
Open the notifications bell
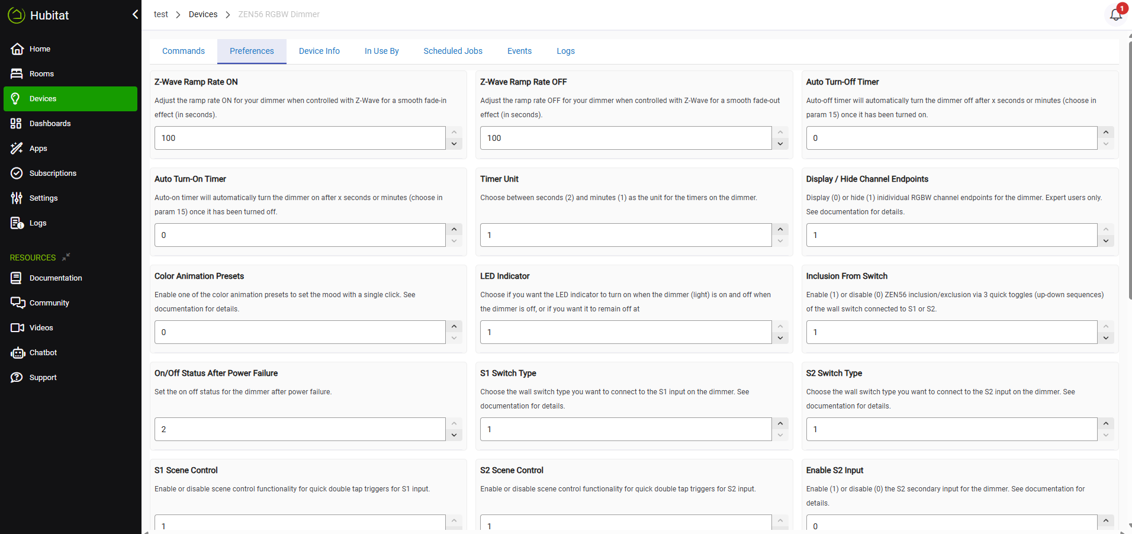pos(1115,15)
